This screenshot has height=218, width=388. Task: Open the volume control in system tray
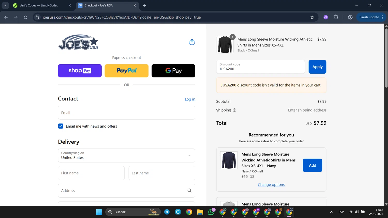point(357,212)
